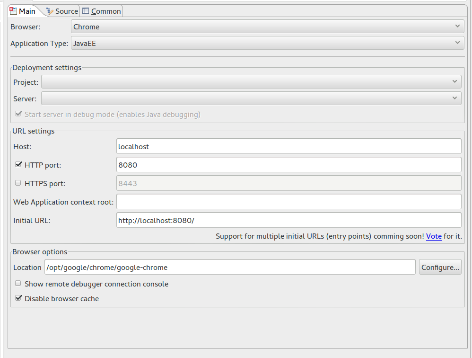
Task: Open the Application Type dropdown showing JavaEE
Action: point(267,44)
